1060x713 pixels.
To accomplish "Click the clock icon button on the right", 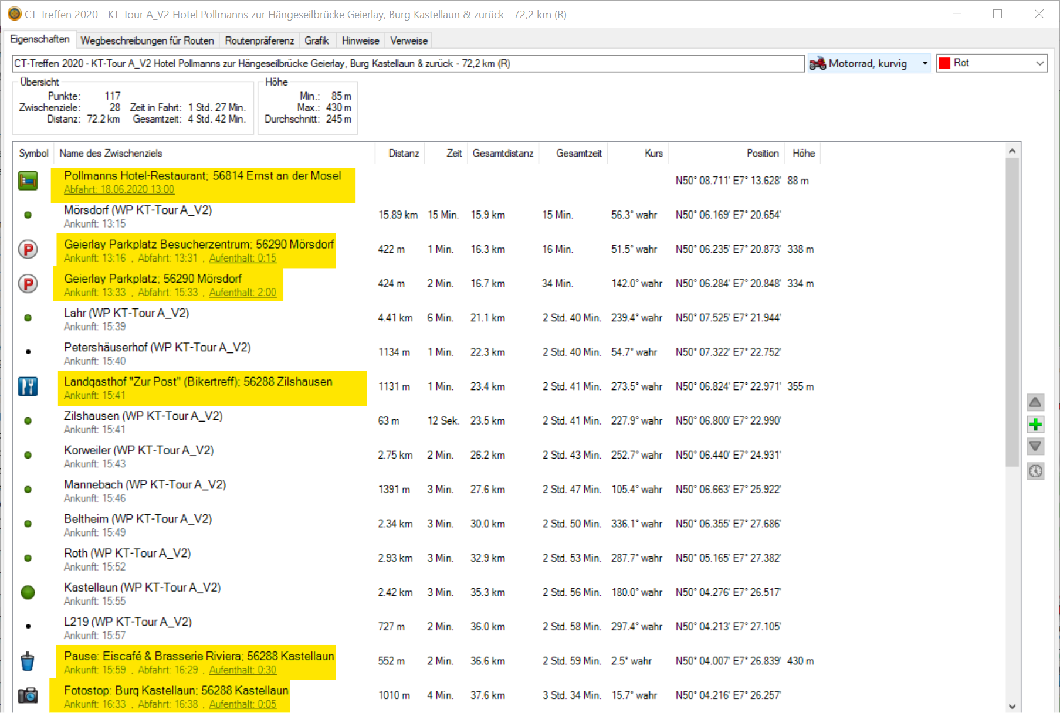I will tap(1035, 471).
